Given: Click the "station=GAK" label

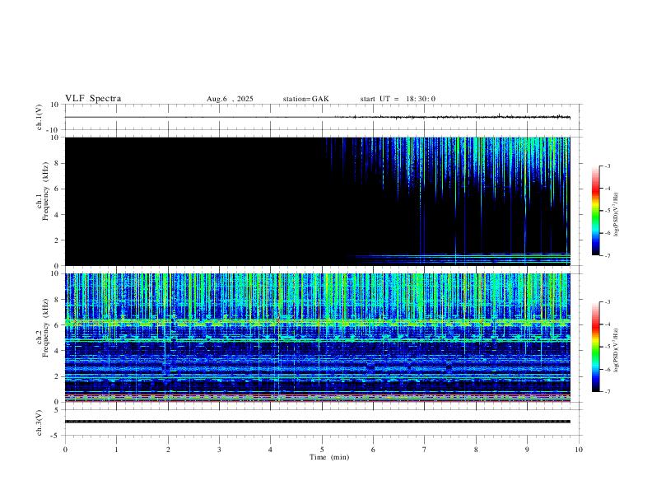Looking at the screenshot, I should [305, 99].
